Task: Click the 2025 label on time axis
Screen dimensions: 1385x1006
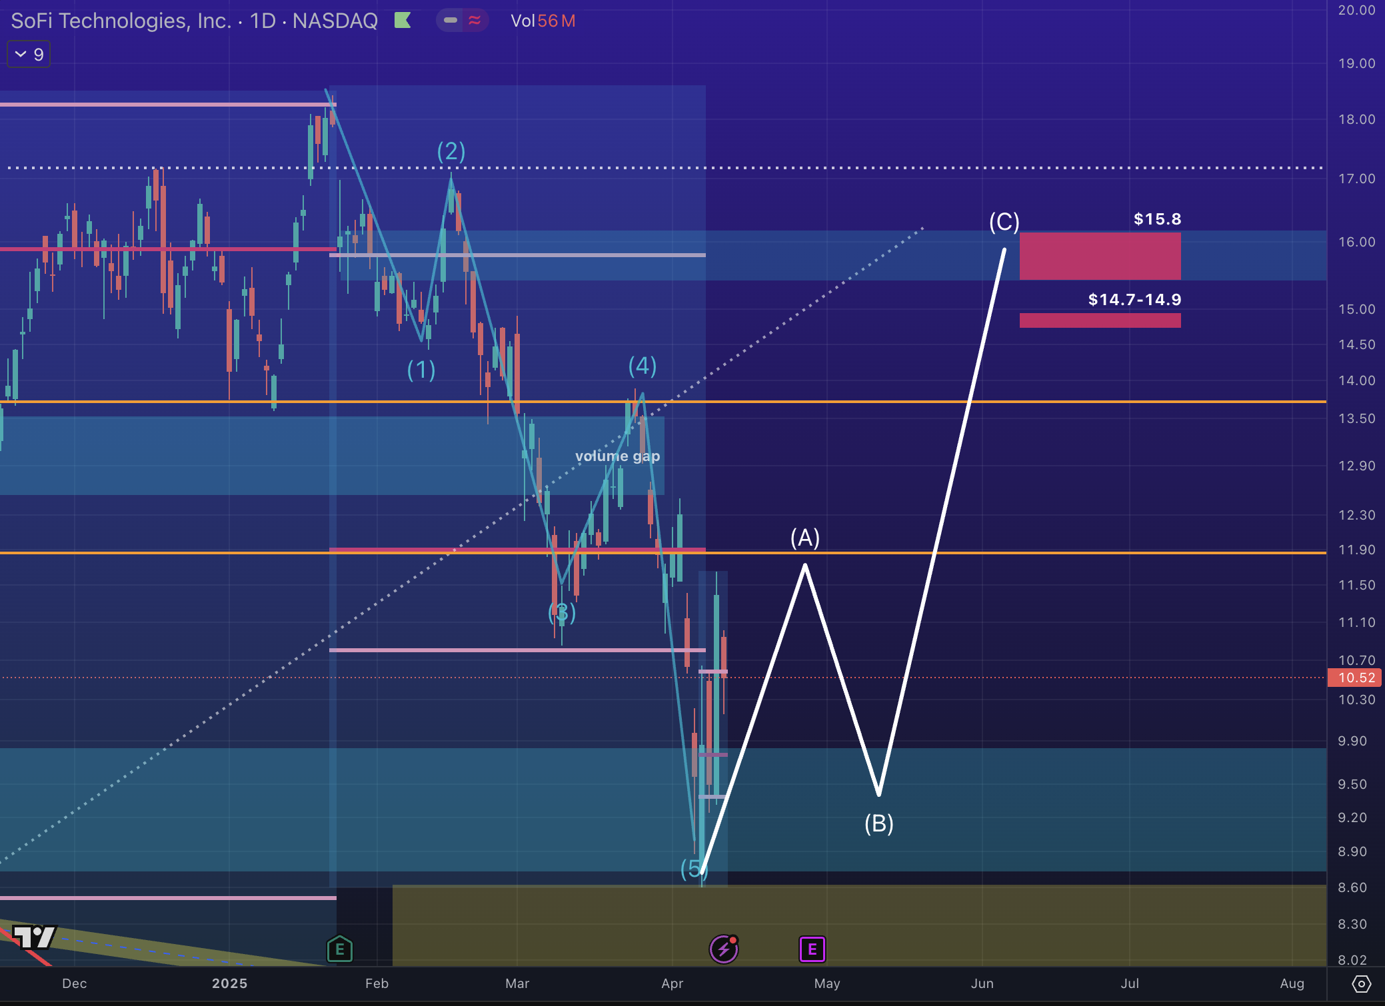Action: point(229,983)
